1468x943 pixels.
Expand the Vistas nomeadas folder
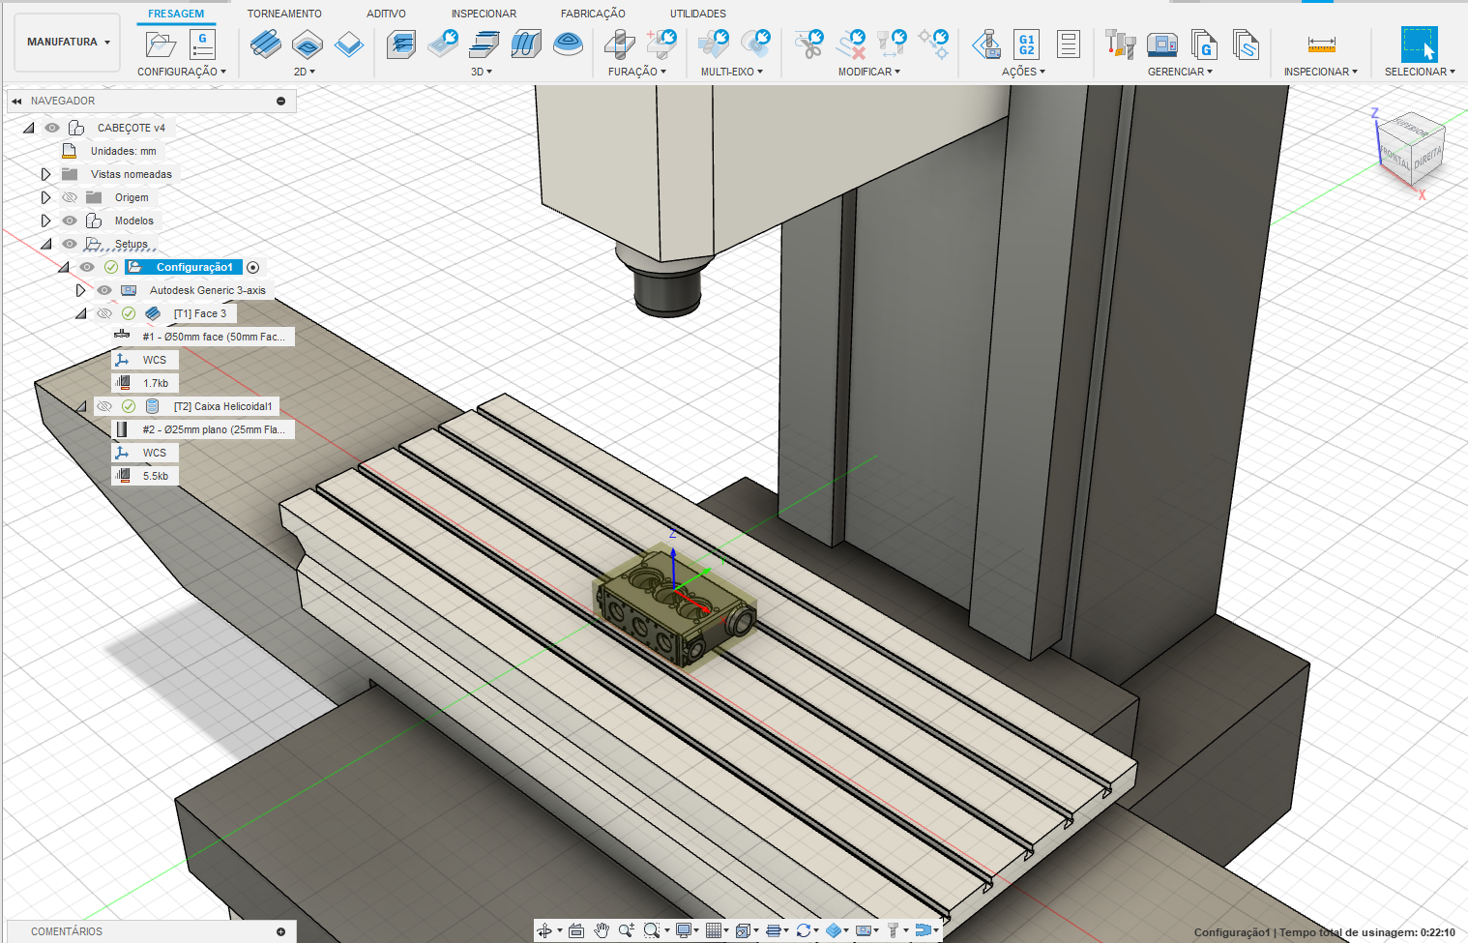point(45,174)
